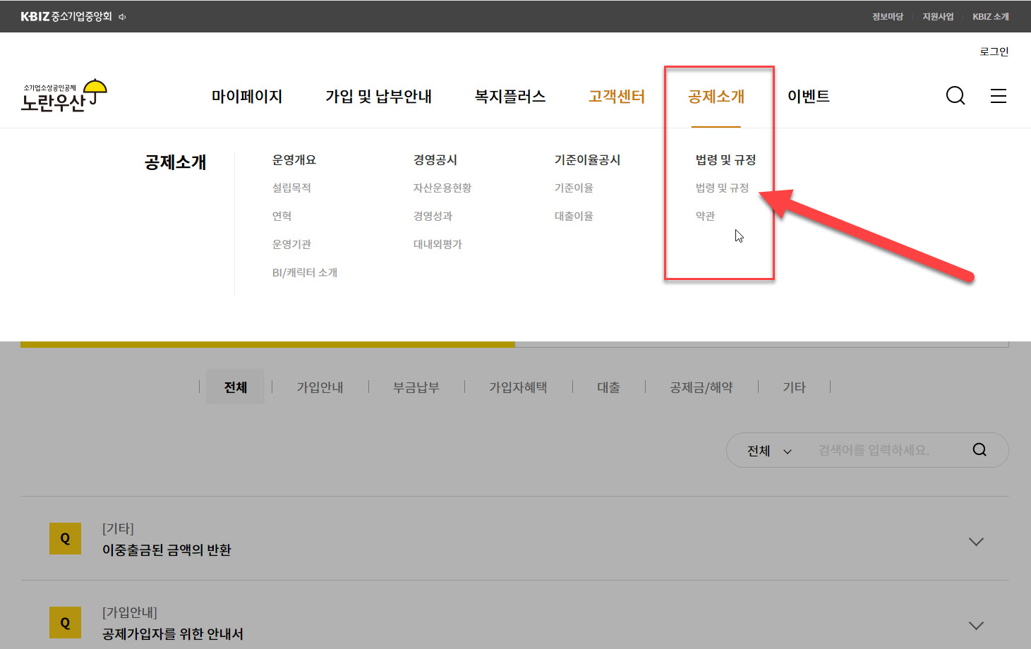Expand the 이중출금된 금액의 반환 question chevron
The width and height of the screenshot is (1031, 649).
click(976, 542)
